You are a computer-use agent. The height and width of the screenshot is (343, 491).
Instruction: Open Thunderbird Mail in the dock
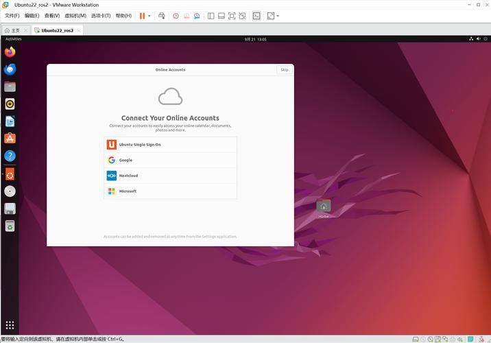click(10, 69)
